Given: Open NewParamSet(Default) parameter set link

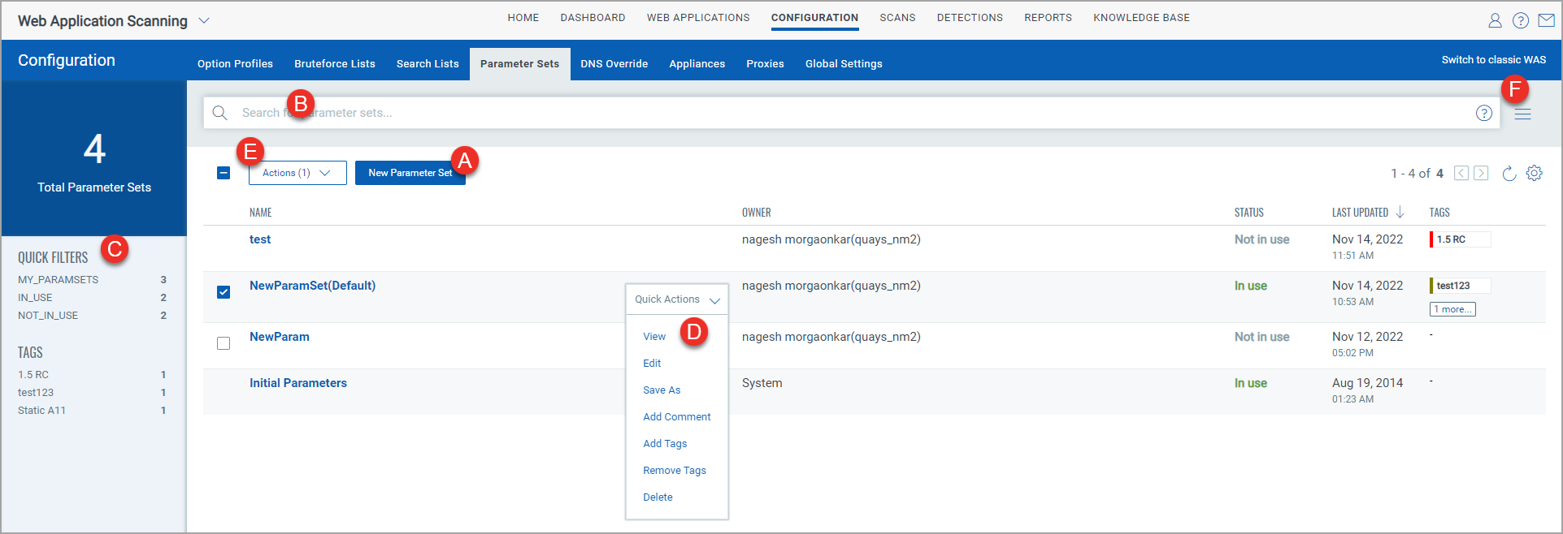Looking at the screenshot, I should pos(312,286).
